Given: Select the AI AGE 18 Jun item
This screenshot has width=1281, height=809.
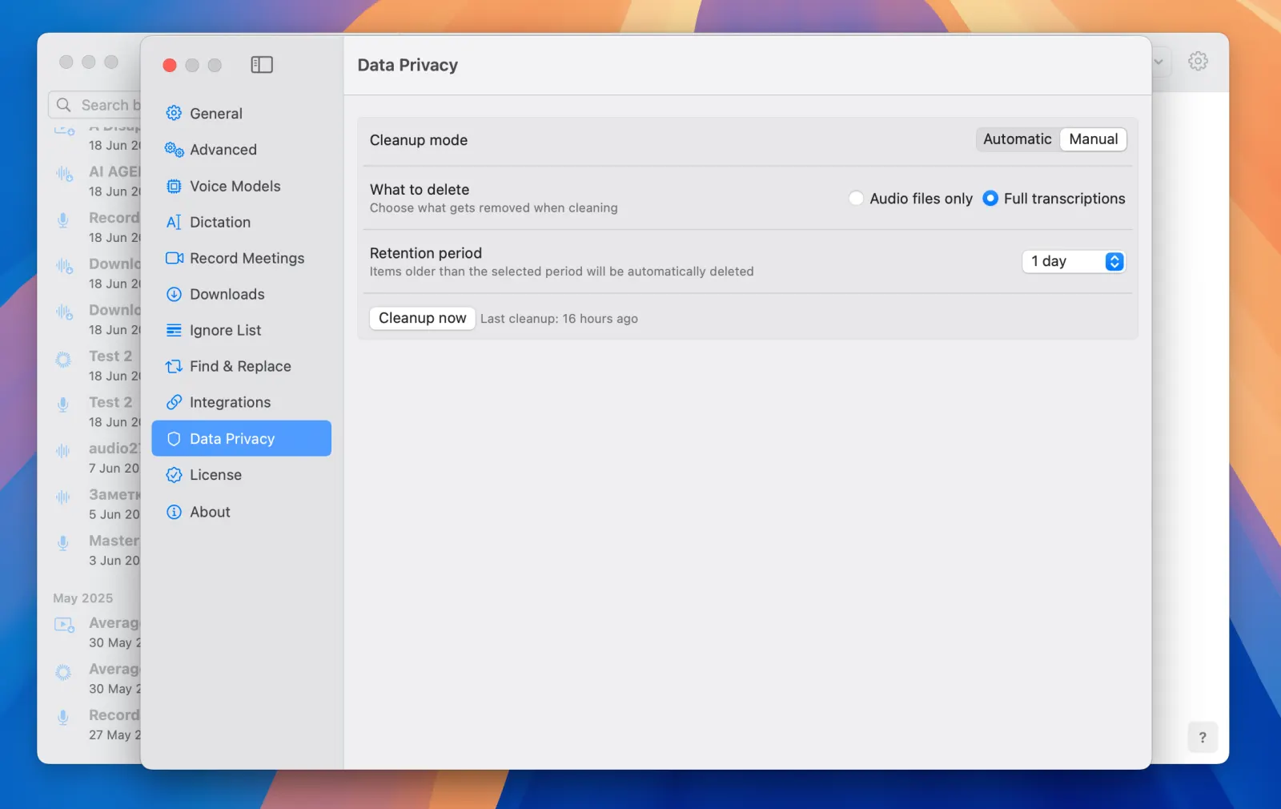Looking at the screenshot, I should coord(95,181).
